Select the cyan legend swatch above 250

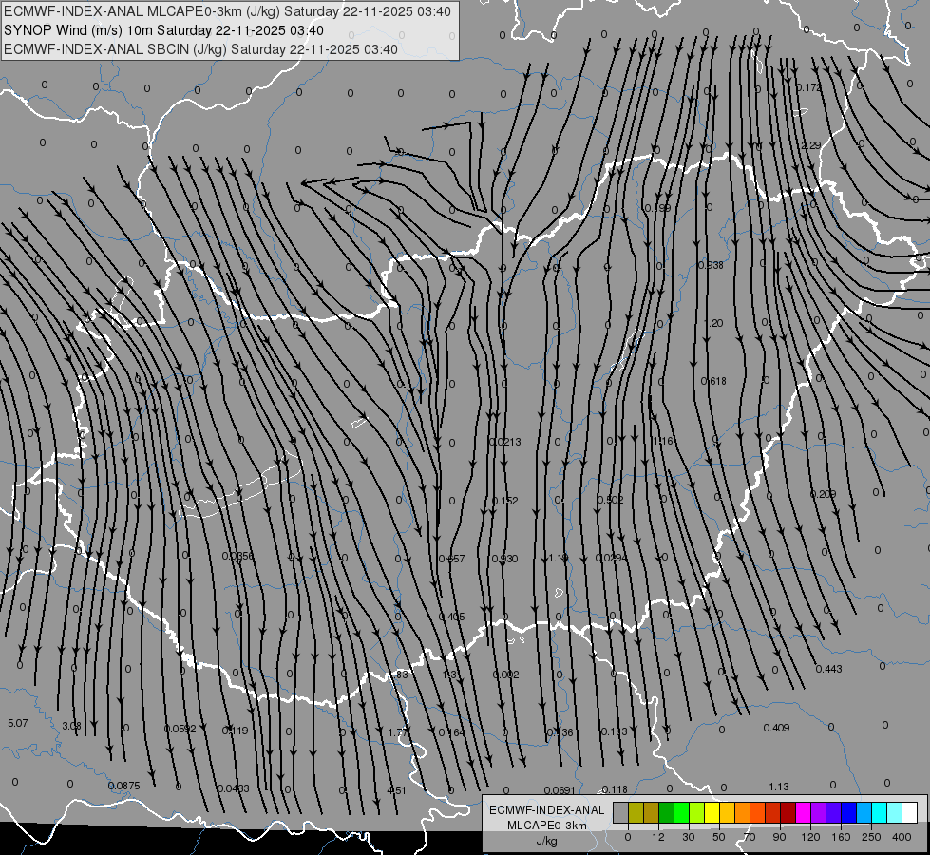tap(880, 813)
